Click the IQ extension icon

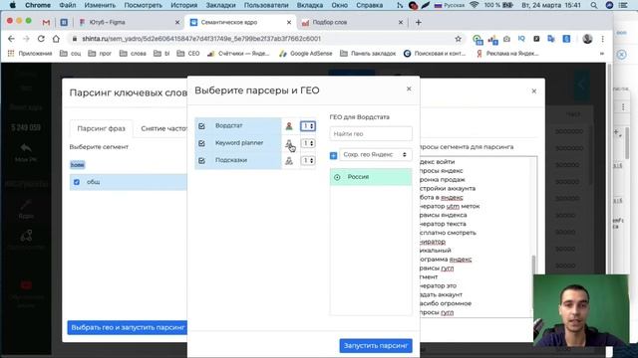(x=521, y=39)
